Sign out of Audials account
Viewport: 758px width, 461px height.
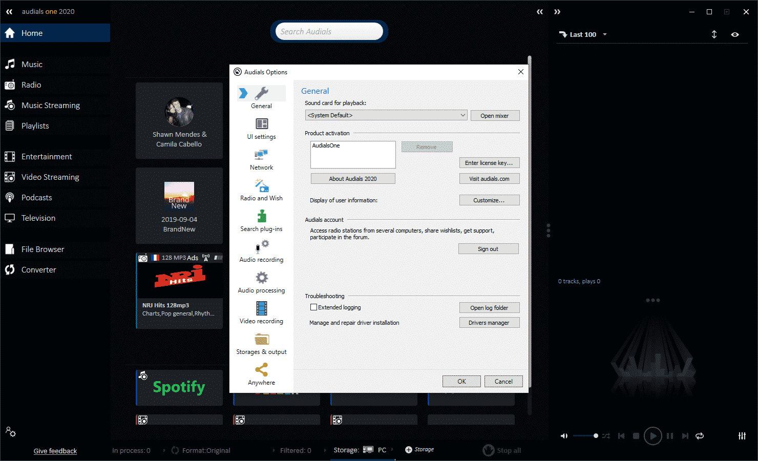click(x=488, y=249)
